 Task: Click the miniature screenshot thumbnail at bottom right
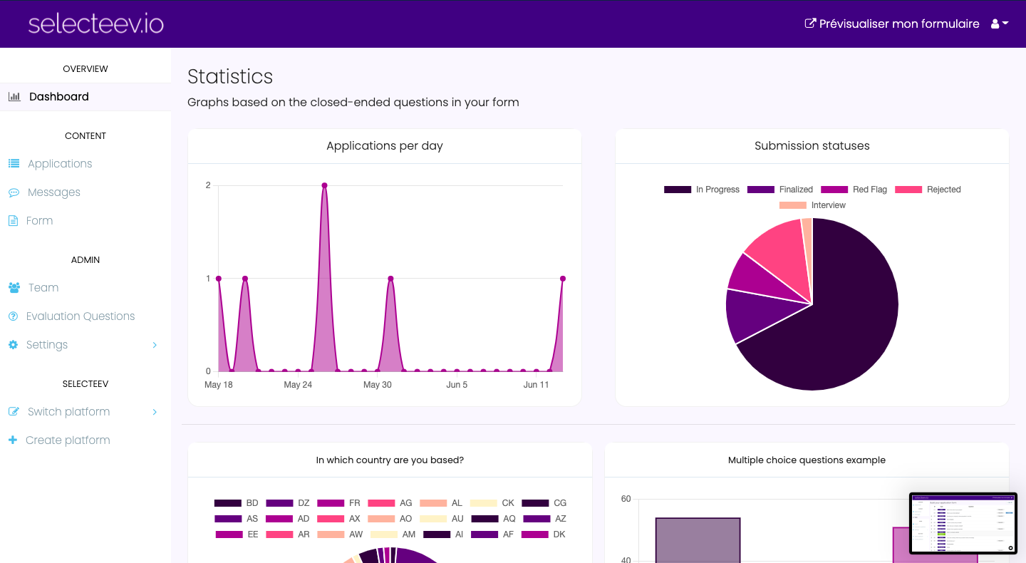coord(963,524)
